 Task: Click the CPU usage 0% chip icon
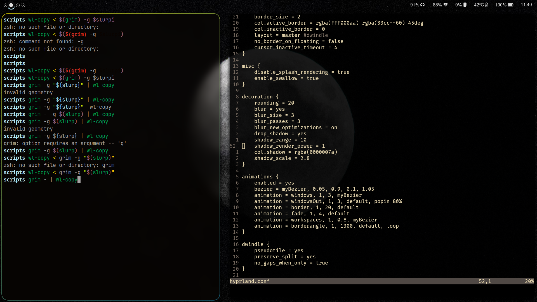tap(465, 5)
